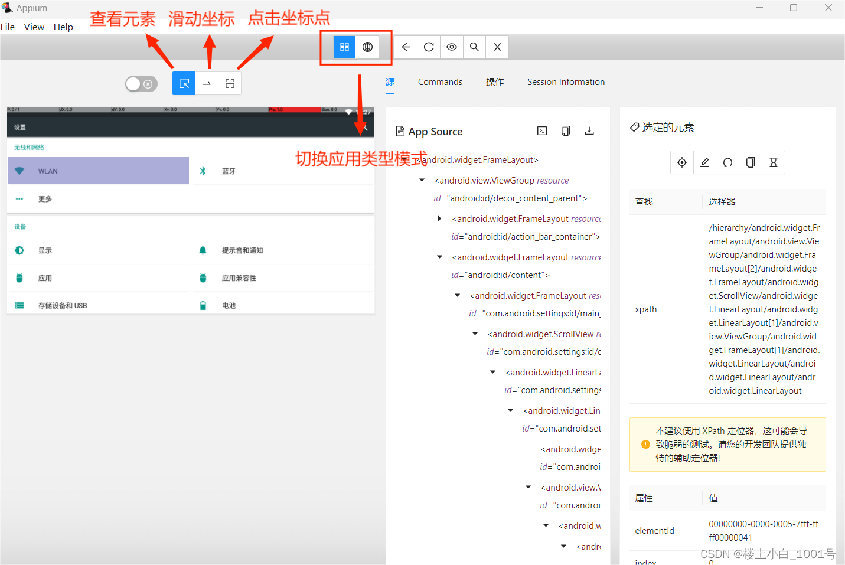Switch to web/hybrid app mode globe icon
Viewport: 845px width, 565px height.
point(367,47)
